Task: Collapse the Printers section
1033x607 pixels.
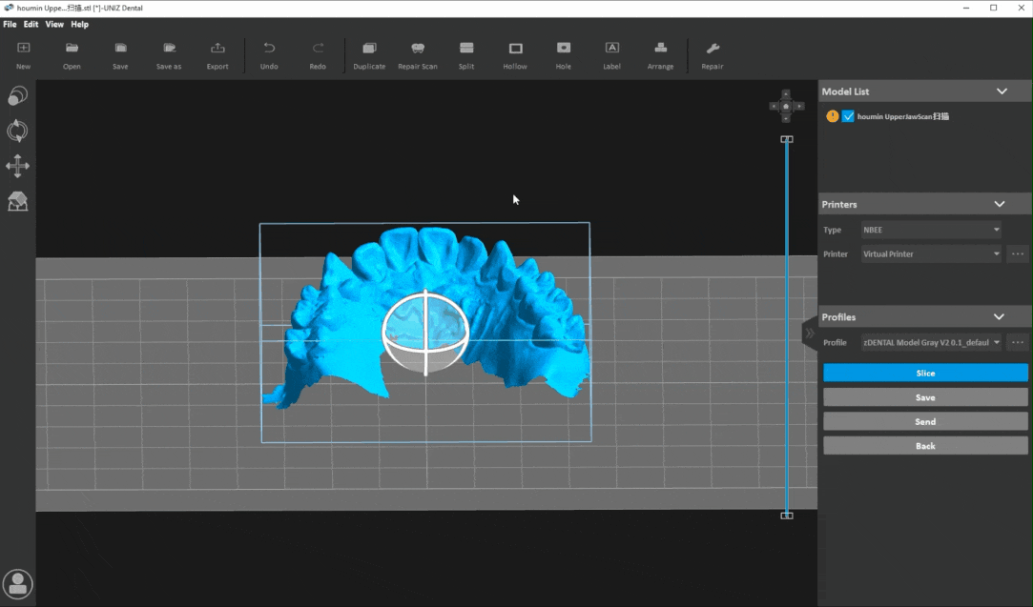Action: tap(1000, 204)
